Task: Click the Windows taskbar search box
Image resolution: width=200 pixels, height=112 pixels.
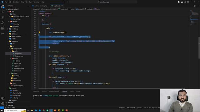Action: tap(15, 110)
